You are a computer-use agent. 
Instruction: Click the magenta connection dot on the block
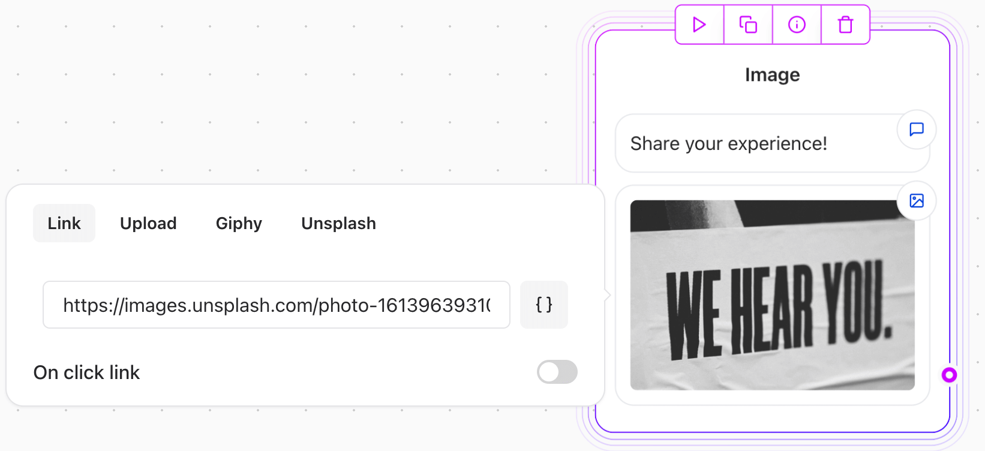950,375
